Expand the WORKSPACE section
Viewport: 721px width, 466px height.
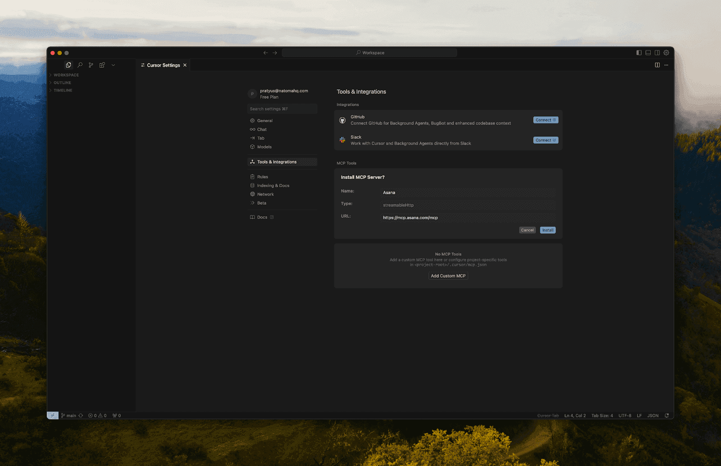pyautogui.click(x=66, y=75)
